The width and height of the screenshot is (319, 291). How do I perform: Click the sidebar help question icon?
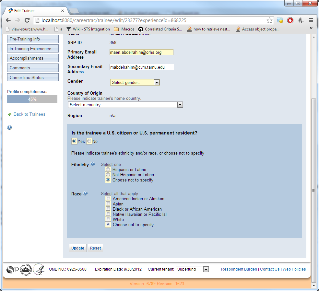9,127
